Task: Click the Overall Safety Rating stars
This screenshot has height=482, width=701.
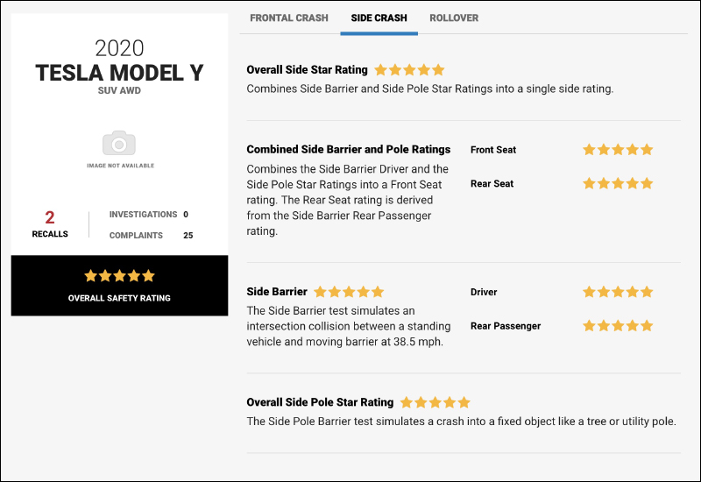Action: click(119, 276)
